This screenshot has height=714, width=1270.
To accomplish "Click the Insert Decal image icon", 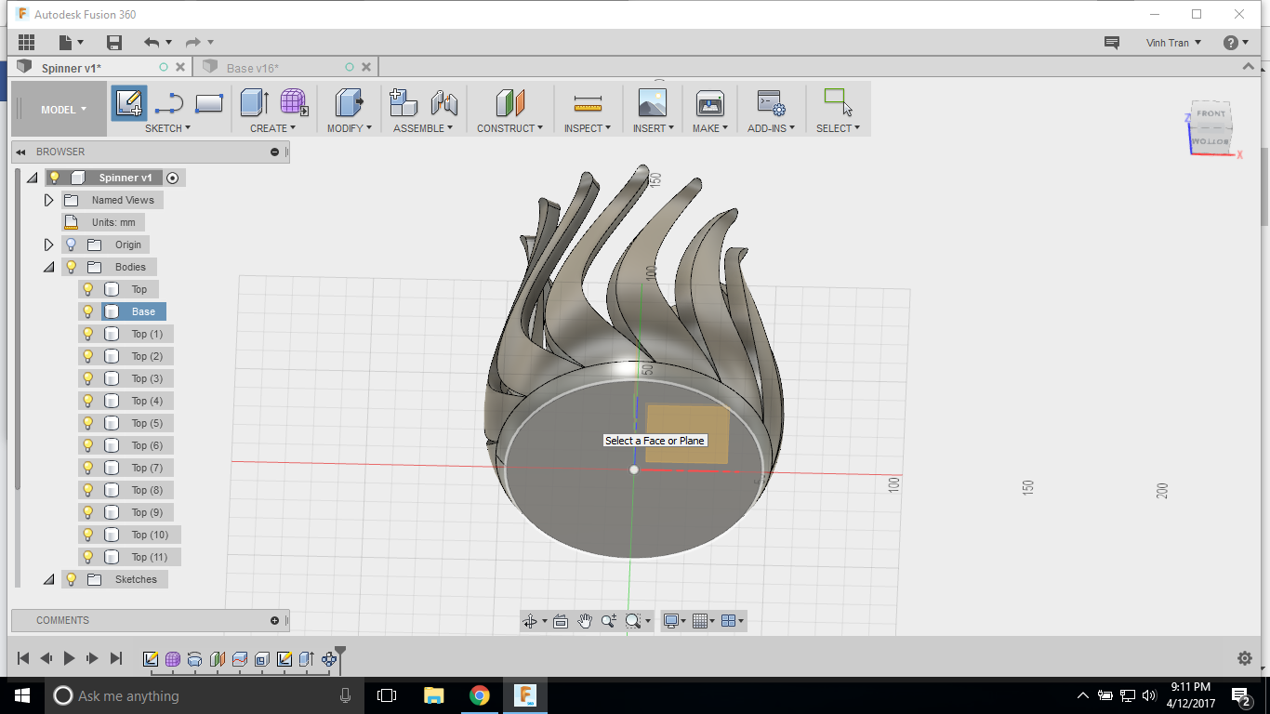I will (x=652, y=103).
